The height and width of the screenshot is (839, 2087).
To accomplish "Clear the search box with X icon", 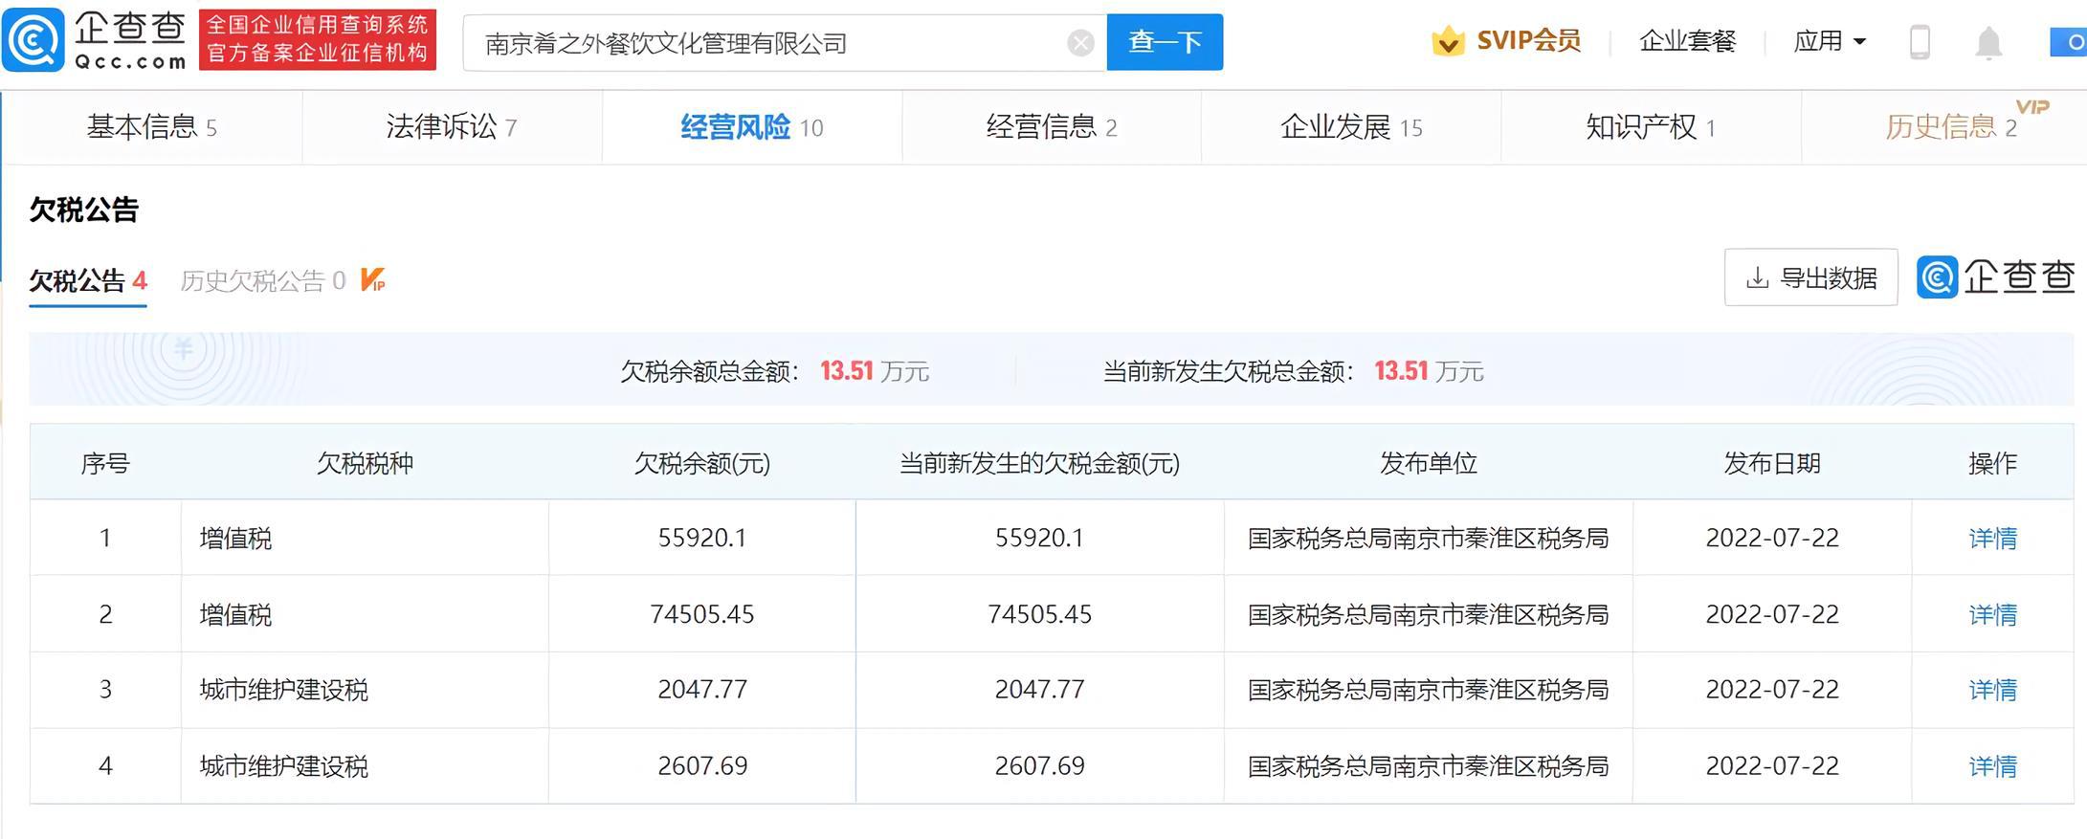I will tap(1080, 43).
